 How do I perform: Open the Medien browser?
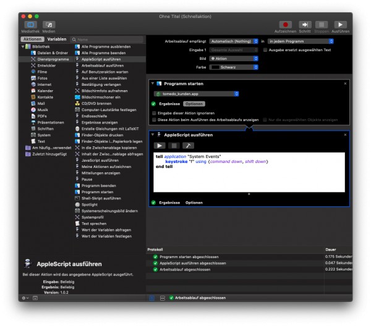click(49, 25)
